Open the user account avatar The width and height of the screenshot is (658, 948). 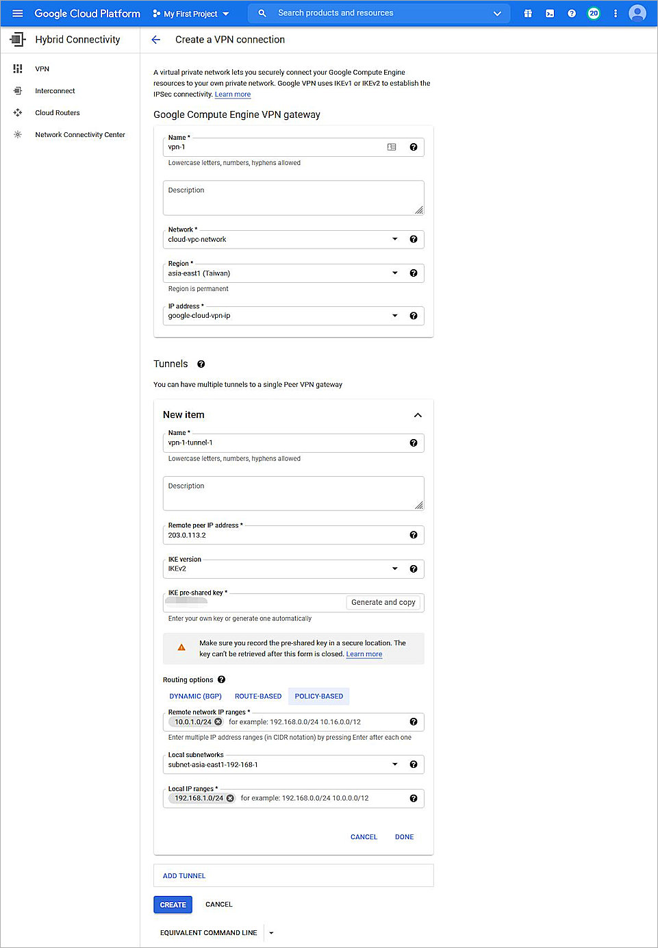click(637, 13)
